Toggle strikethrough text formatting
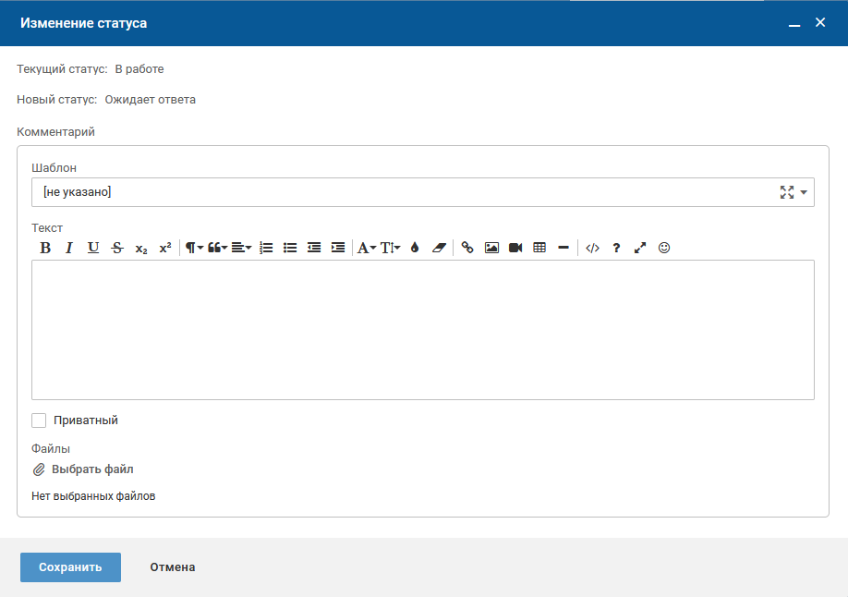 pos(117,248)
